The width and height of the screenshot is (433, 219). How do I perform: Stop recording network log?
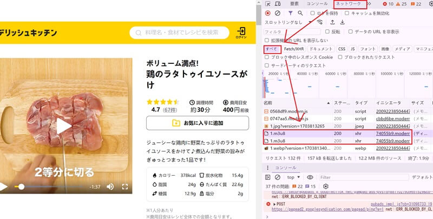(x=267, y=13)
